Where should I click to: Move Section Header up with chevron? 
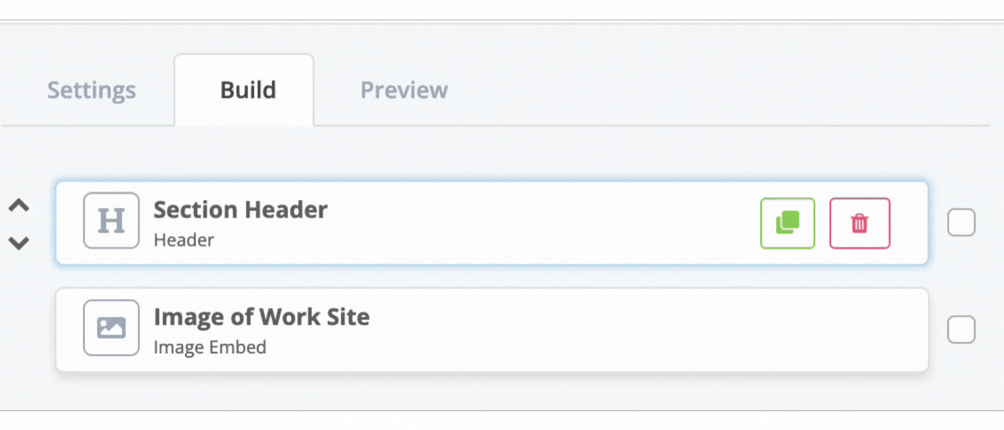pyautogui.click(x=19, y=205)
